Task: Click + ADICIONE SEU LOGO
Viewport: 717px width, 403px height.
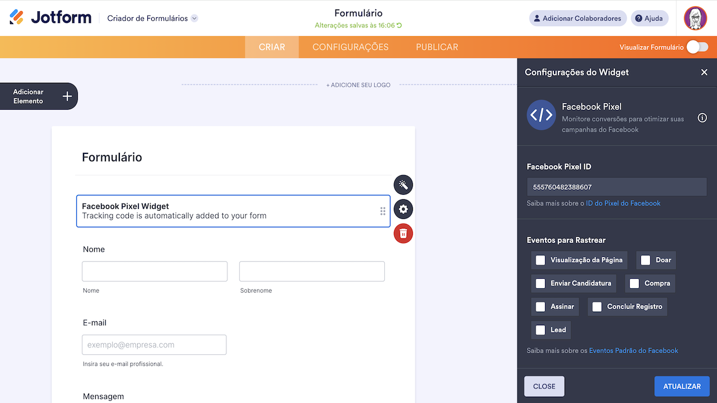Action: tap(358, 85)
